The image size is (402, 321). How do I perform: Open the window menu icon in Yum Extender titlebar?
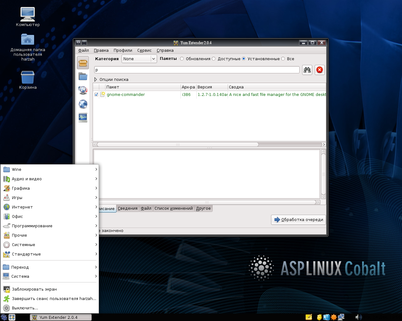(x=78, y=43)
